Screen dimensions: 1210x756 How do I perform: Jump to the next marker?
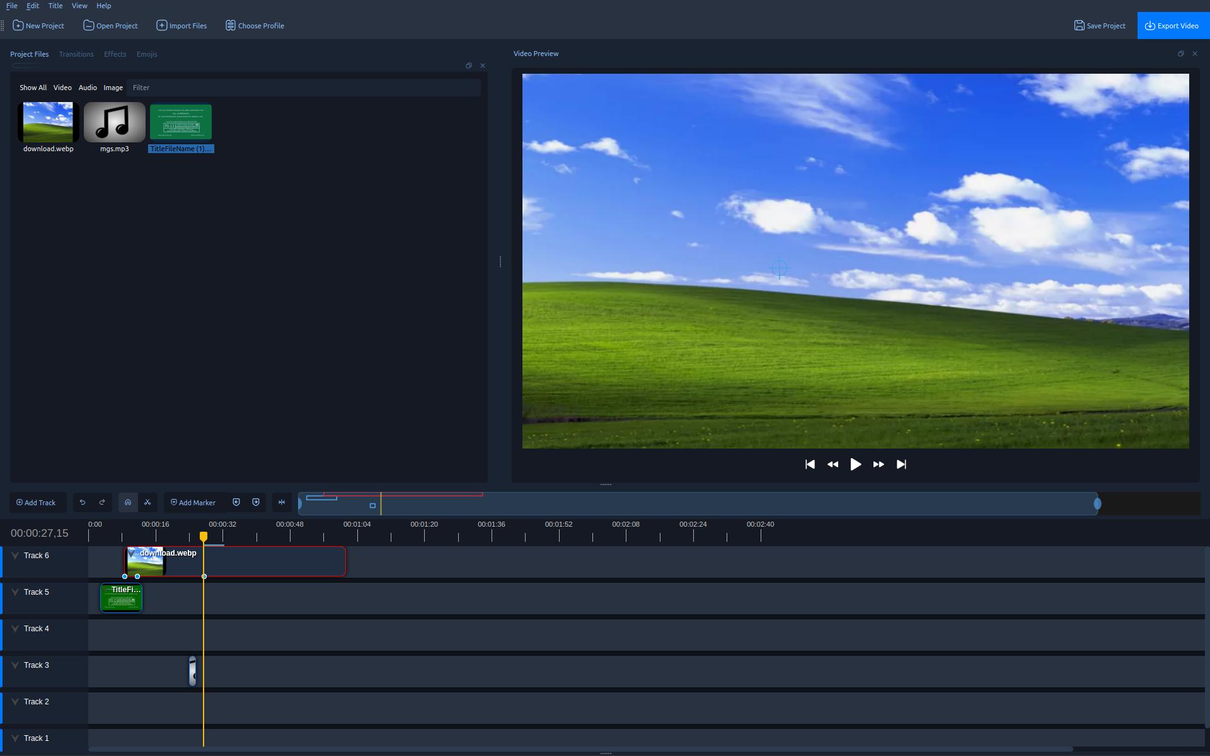coord(256,502)
